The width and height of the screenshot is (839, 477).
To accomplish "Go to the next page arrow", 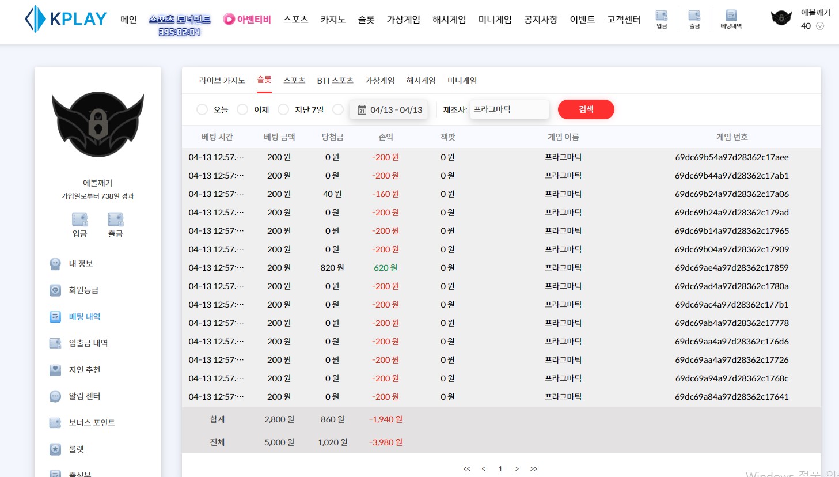I will [x=517, y=468].
